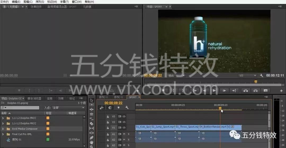Image resolution: width=286 pixels, height=148 pixels.
Task: Open the 序列(S) menu
Action: point(40,2)
